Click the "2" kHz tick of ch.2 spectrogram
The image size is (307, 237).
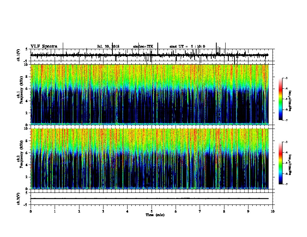[x=26, y=177]
